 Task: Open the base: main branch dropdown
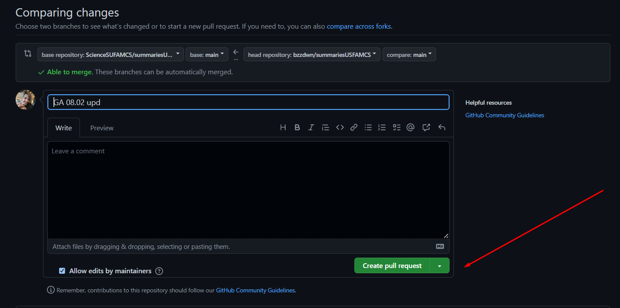click(x=207, y=54)
